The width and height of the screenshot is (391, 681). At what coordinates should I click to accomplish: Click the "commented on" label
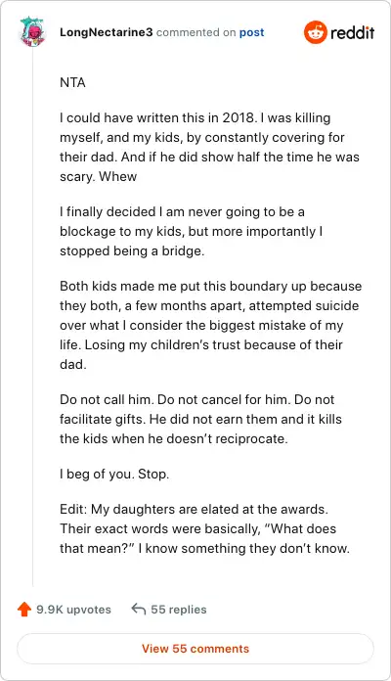point(196,32)
